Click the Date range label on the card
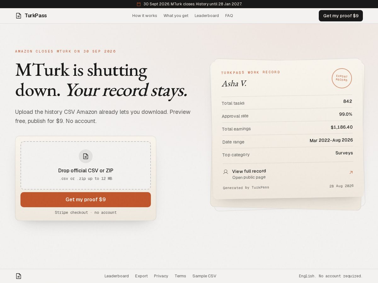This screenshot has width=378, height=283. [x=233, y=142]
